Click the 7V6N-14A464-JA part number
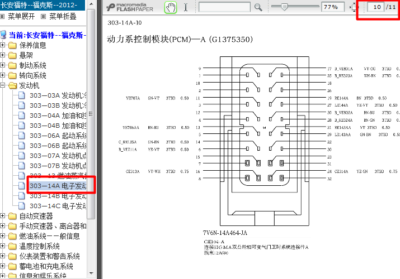The image size is (400, 279). pos(225,233)
